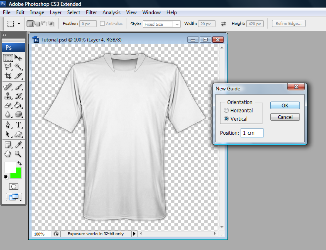Open the Image menu

coord(37,12)
